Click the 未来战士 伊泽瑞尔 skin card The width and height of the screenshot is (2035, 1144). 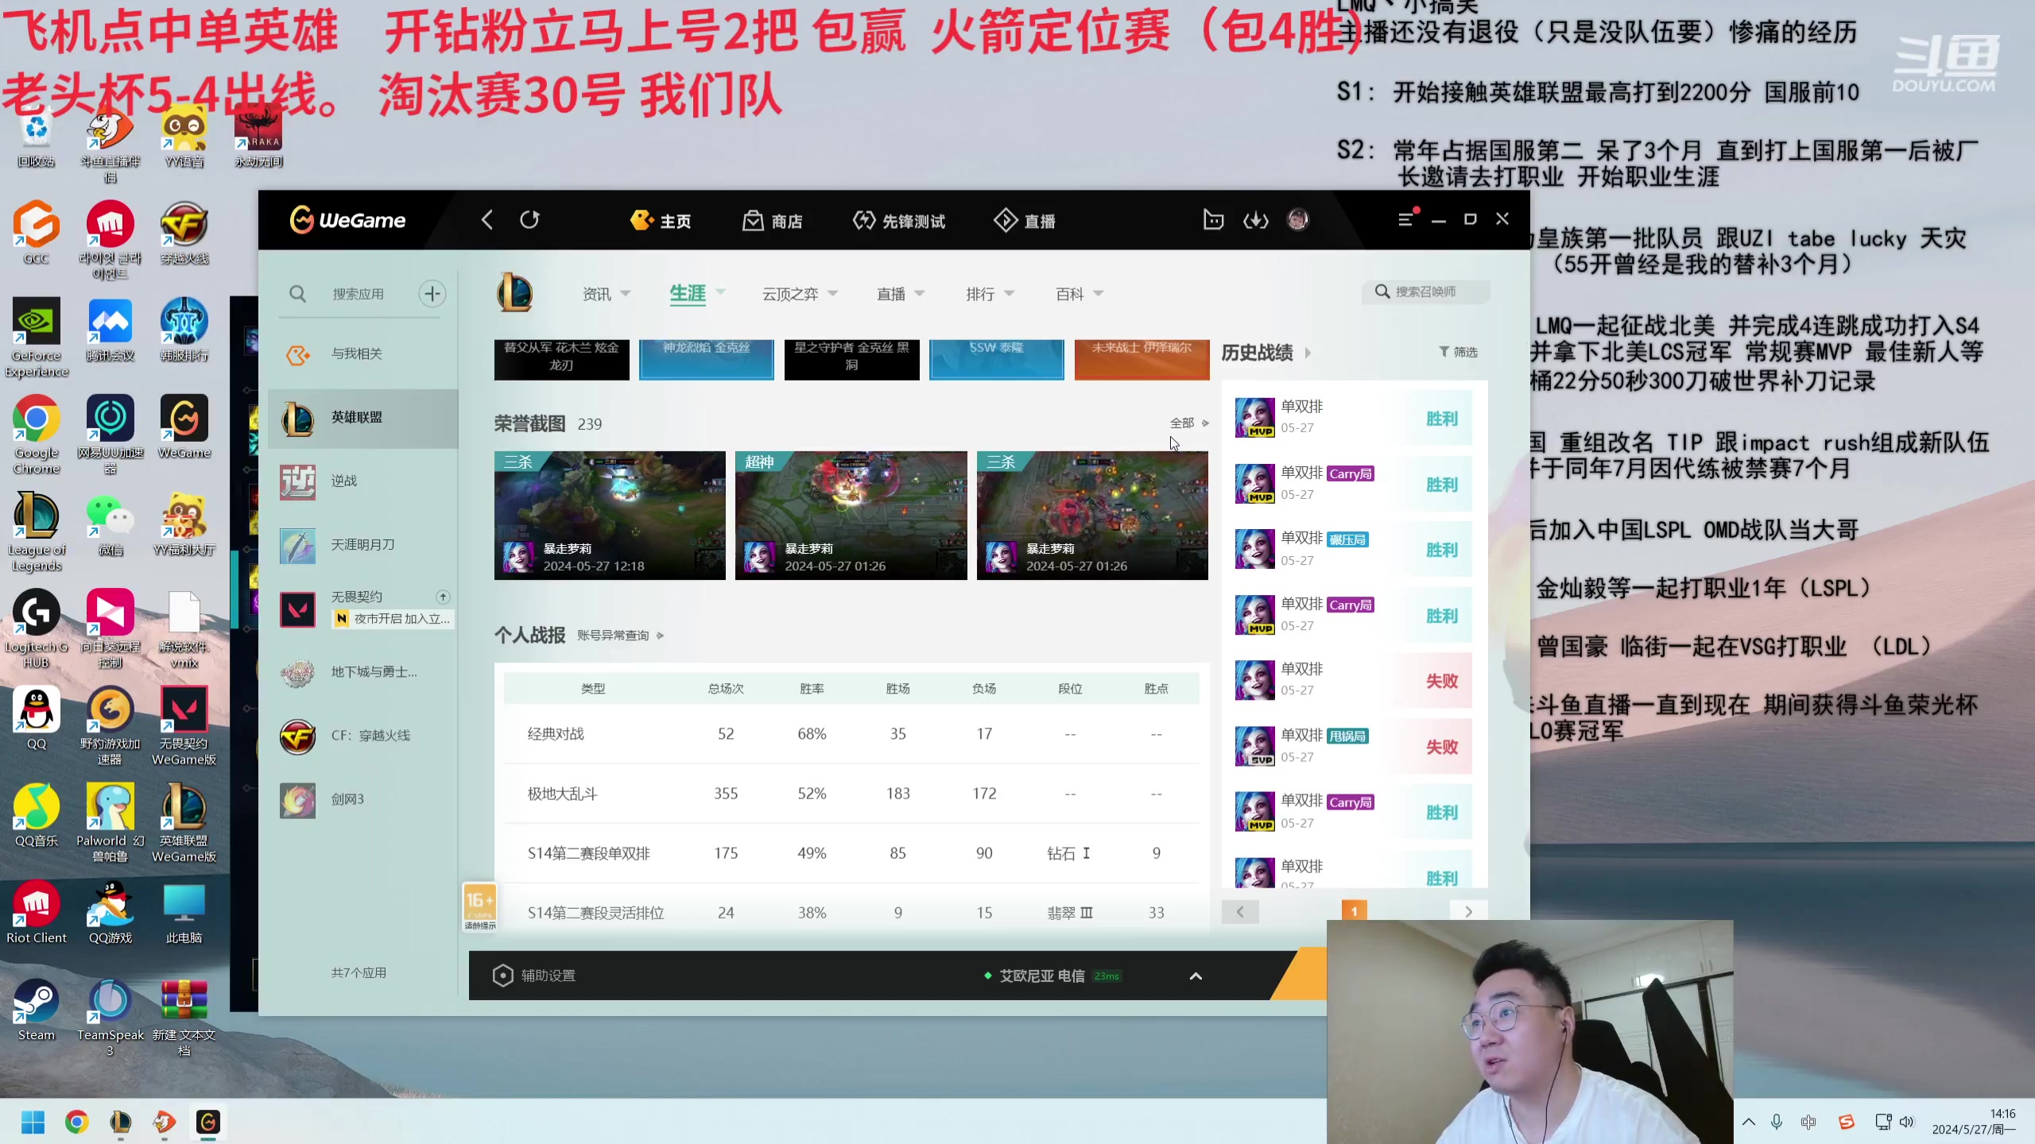(1142, 359)
